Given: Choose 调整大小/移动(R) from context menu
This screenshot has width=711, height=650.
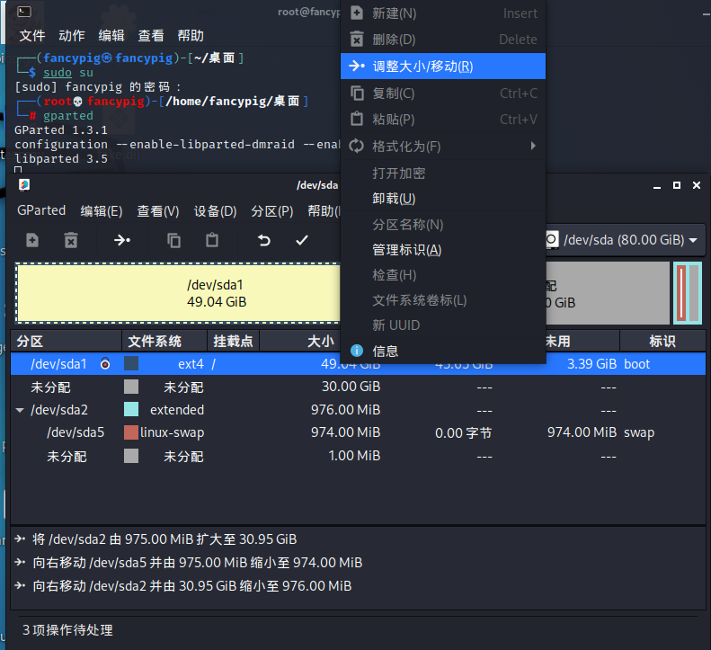Looking at the screenshot, I should [443, 67].
